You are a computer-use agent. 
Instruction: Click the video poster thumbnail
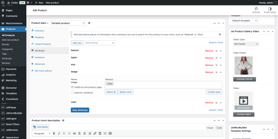click(243, 65)
